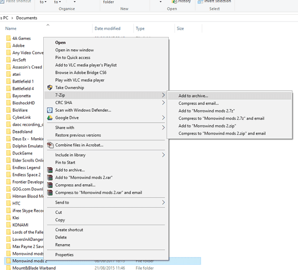Select the Endless Legend folder name
This screenshot has height=270, width=298.
click(x=26, y=168)
